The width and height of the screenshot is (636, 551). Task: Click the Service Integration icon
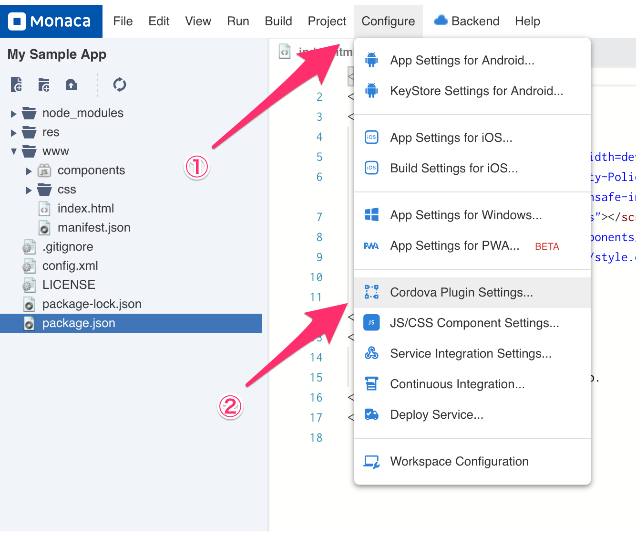(371, 353)
